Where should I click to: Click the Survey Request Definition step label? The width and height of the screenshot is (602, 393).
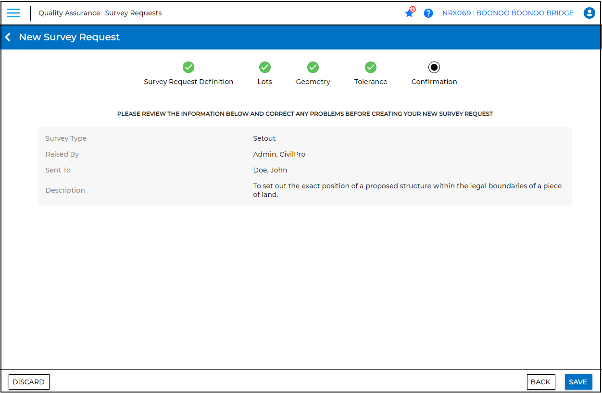coord(188,82)
